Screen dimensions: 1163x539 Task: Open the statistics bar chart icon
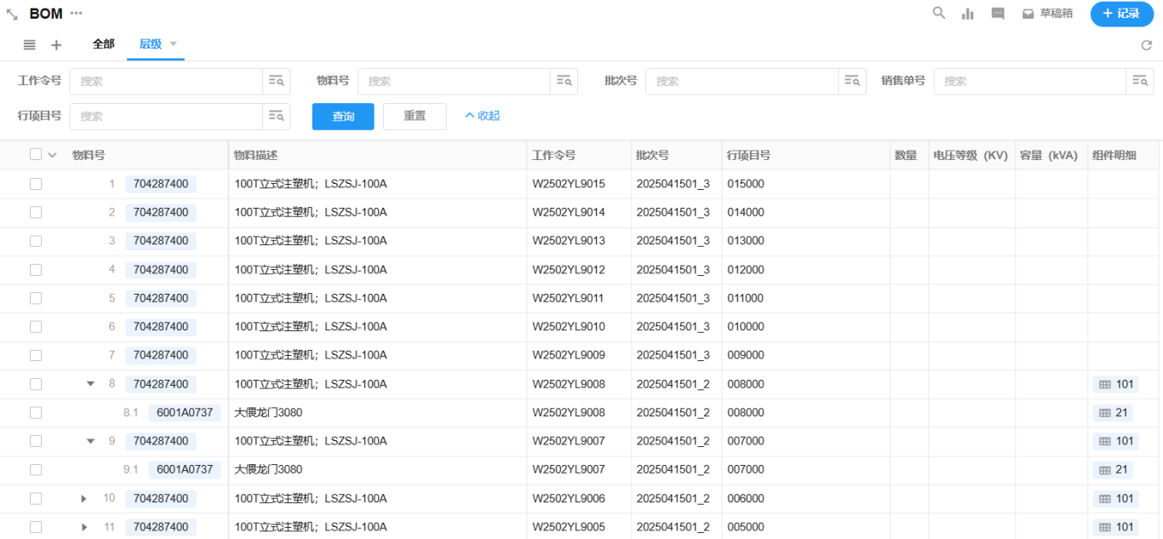point(968,14)
